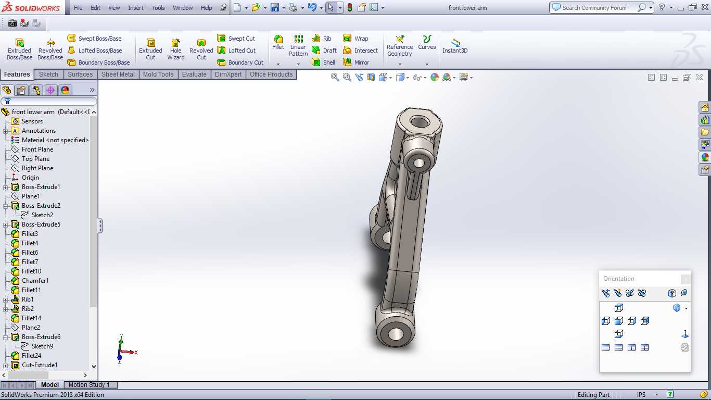Click the Fillet tool in the ribbon

click(278, 43)
